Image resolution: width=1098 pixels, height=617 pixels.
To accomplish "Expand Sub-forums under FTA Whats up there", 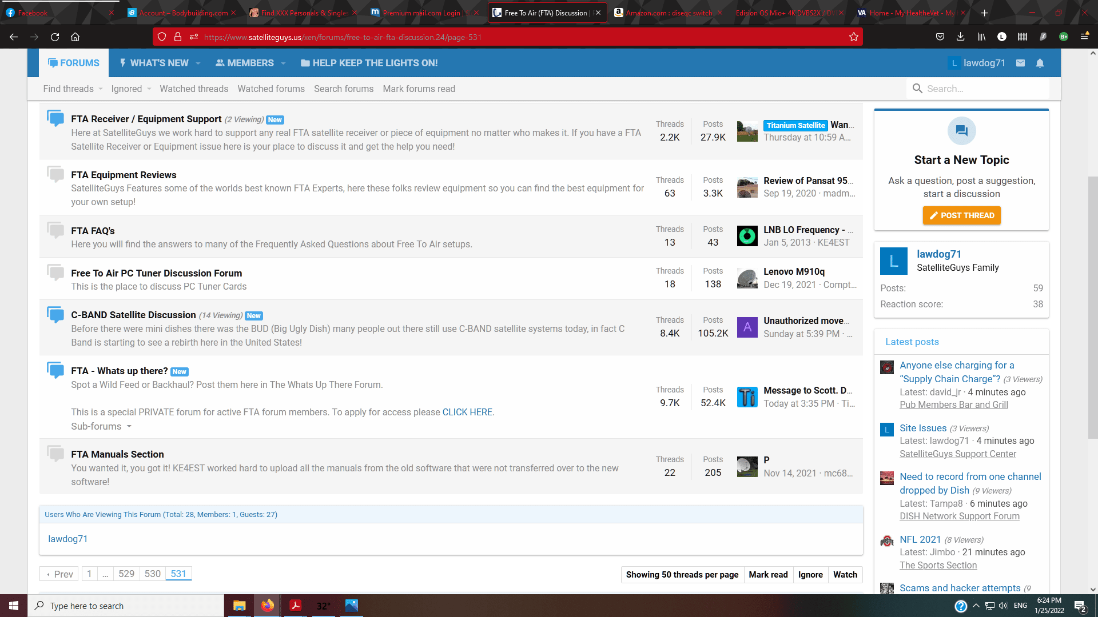I will (x=101, y=426).
